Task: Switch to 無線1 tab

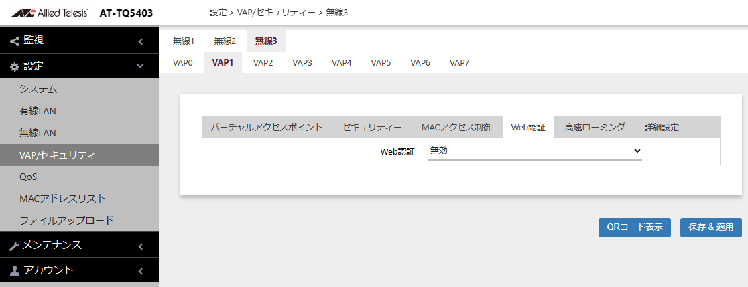Action: click(x=184, y=41)
